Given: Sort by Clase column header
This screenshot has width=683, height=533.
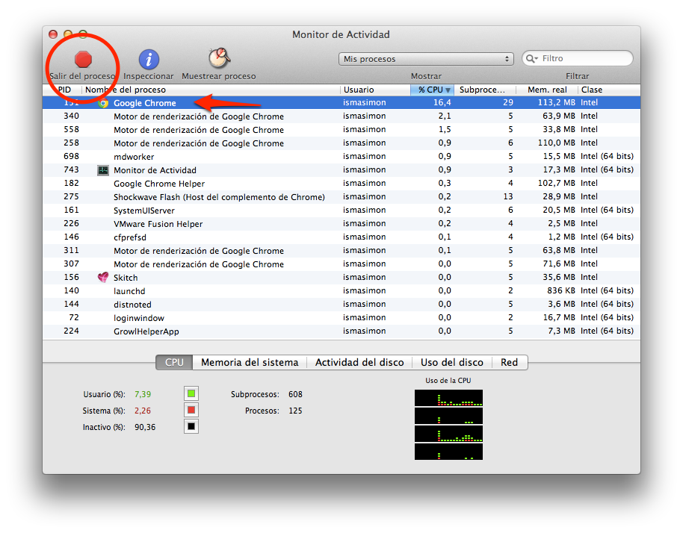Looking at the screenshot, I should pos(609,90).
